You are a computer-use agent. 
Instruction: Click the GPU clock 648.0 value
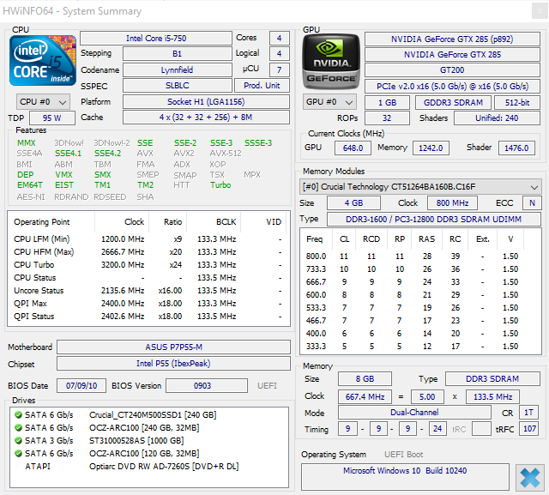point(353,148)
